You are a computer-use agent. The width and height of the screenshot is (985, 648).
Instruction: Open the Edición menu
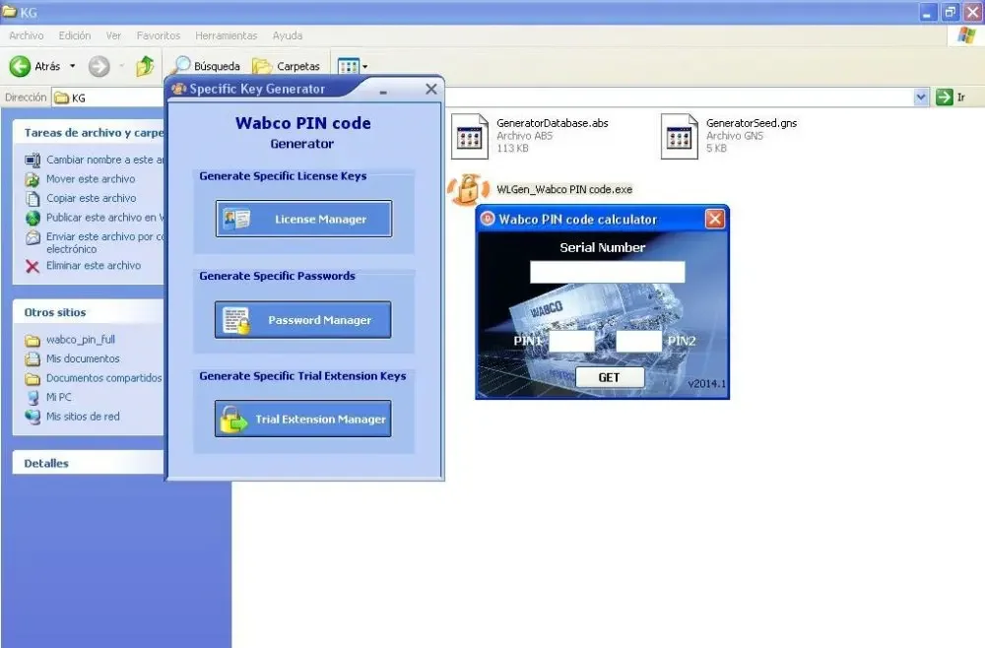click(x=75, y=35)
